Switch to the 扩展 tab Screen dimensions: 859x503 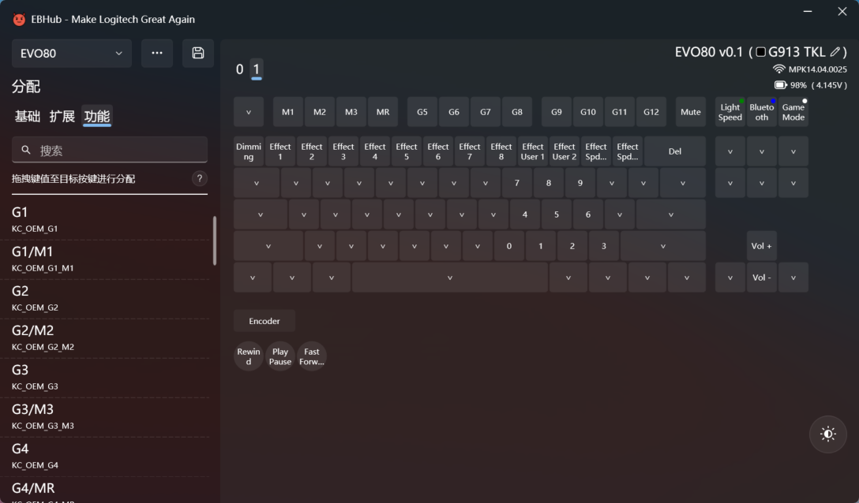[62, 115]
